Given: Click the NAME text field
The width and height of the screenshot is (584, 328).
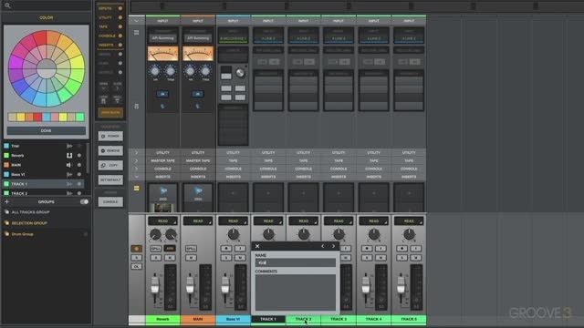Looking at the screenshot, I should click(x=296, y=262).
